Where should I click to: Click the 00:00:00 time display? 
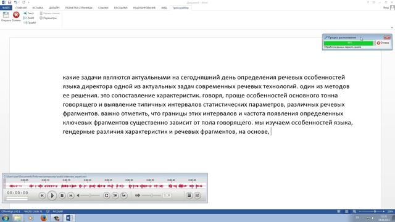click(x=18, y=193)
